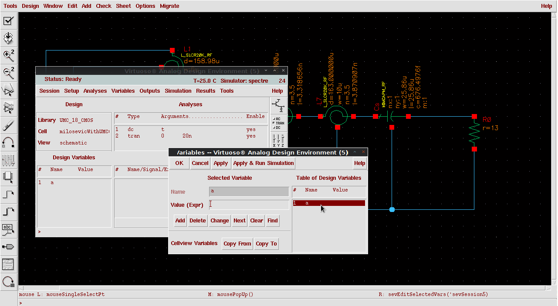
Task: Click the Value (Expr) input field
Action: click(x=249, y=205)
